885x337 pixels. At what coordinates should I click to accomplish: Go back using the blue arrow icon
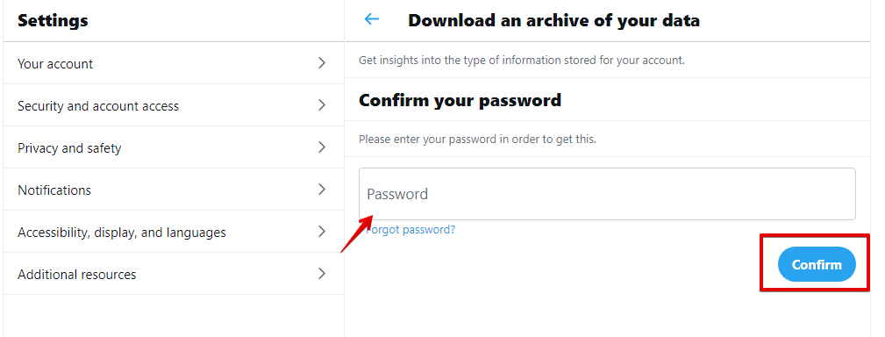click(x=371, y=19)
